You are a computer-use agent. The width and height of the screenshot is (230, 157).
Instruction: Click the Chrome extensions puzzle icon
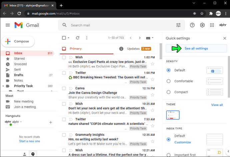tap(211, 14)
